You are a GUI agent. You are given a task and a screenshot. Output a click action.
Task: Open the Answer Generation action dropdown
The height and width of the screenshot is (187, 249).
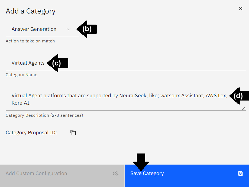click(x=42, y=29)
